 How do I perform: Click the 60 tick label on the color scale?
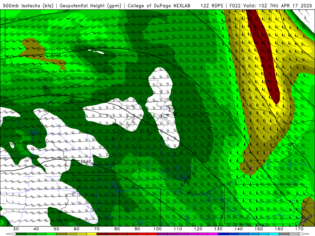pyautogui.click(x=76, y=229)
